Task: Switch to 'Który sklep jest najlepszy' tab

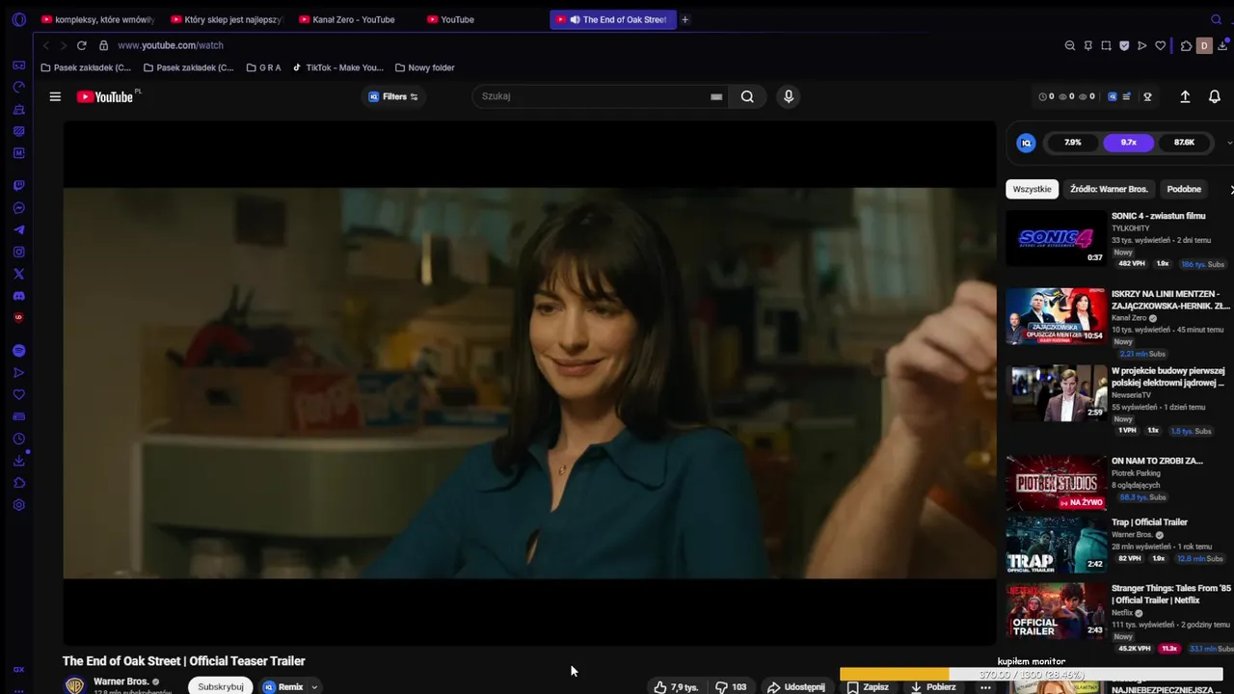Action: click(227, 19)
